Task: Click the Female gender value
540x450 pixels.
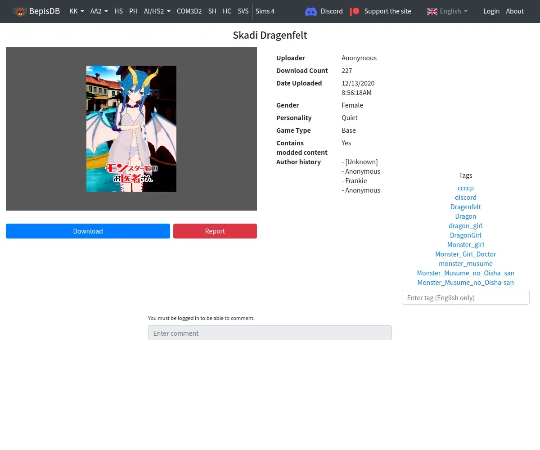Action: point(352,105)
